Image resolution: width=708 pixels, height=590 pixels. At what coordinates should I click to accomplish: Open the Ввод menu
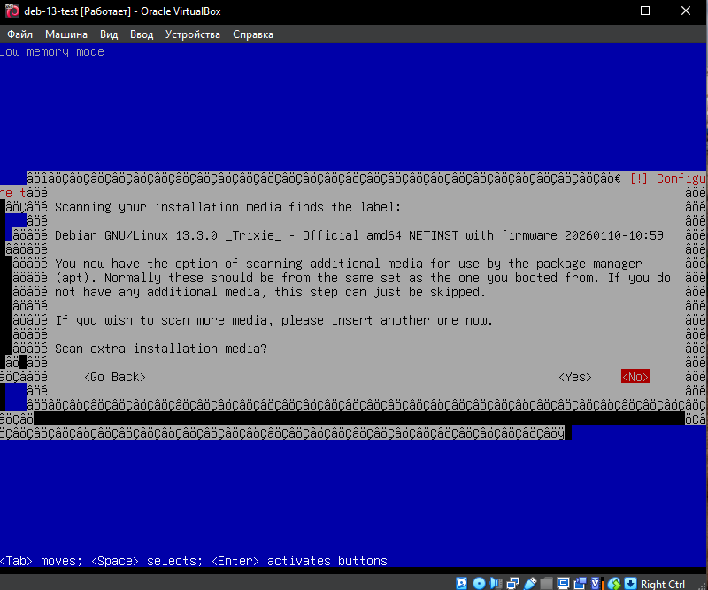pyautogui.click(x=142, y=34)
